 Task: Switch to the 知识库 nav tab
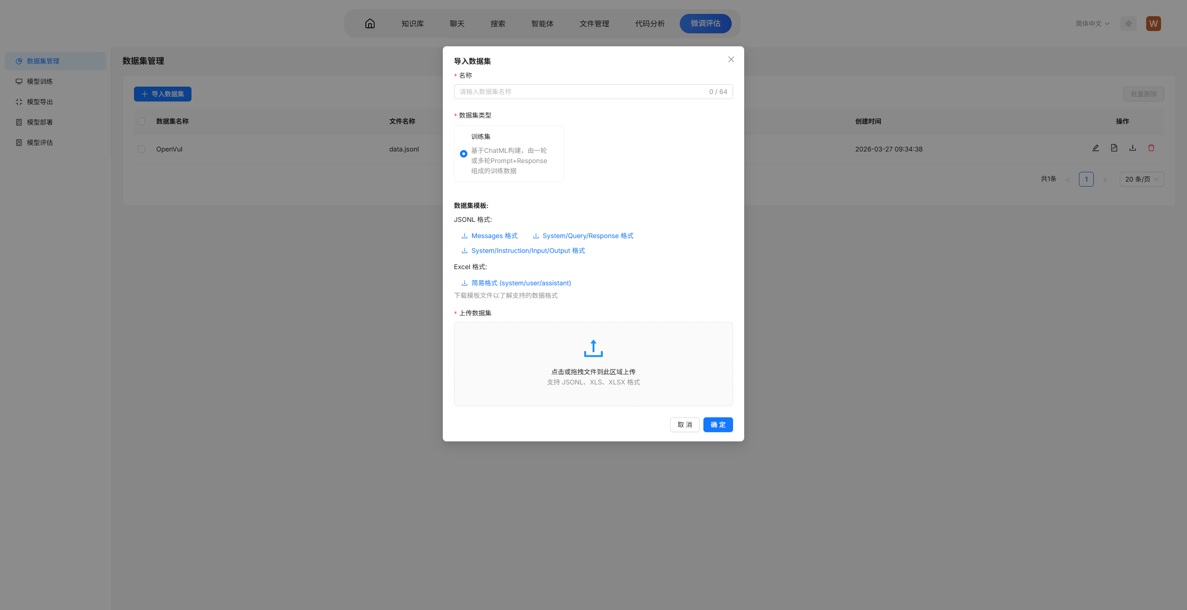pyautogui.click(x=412, y=24)
